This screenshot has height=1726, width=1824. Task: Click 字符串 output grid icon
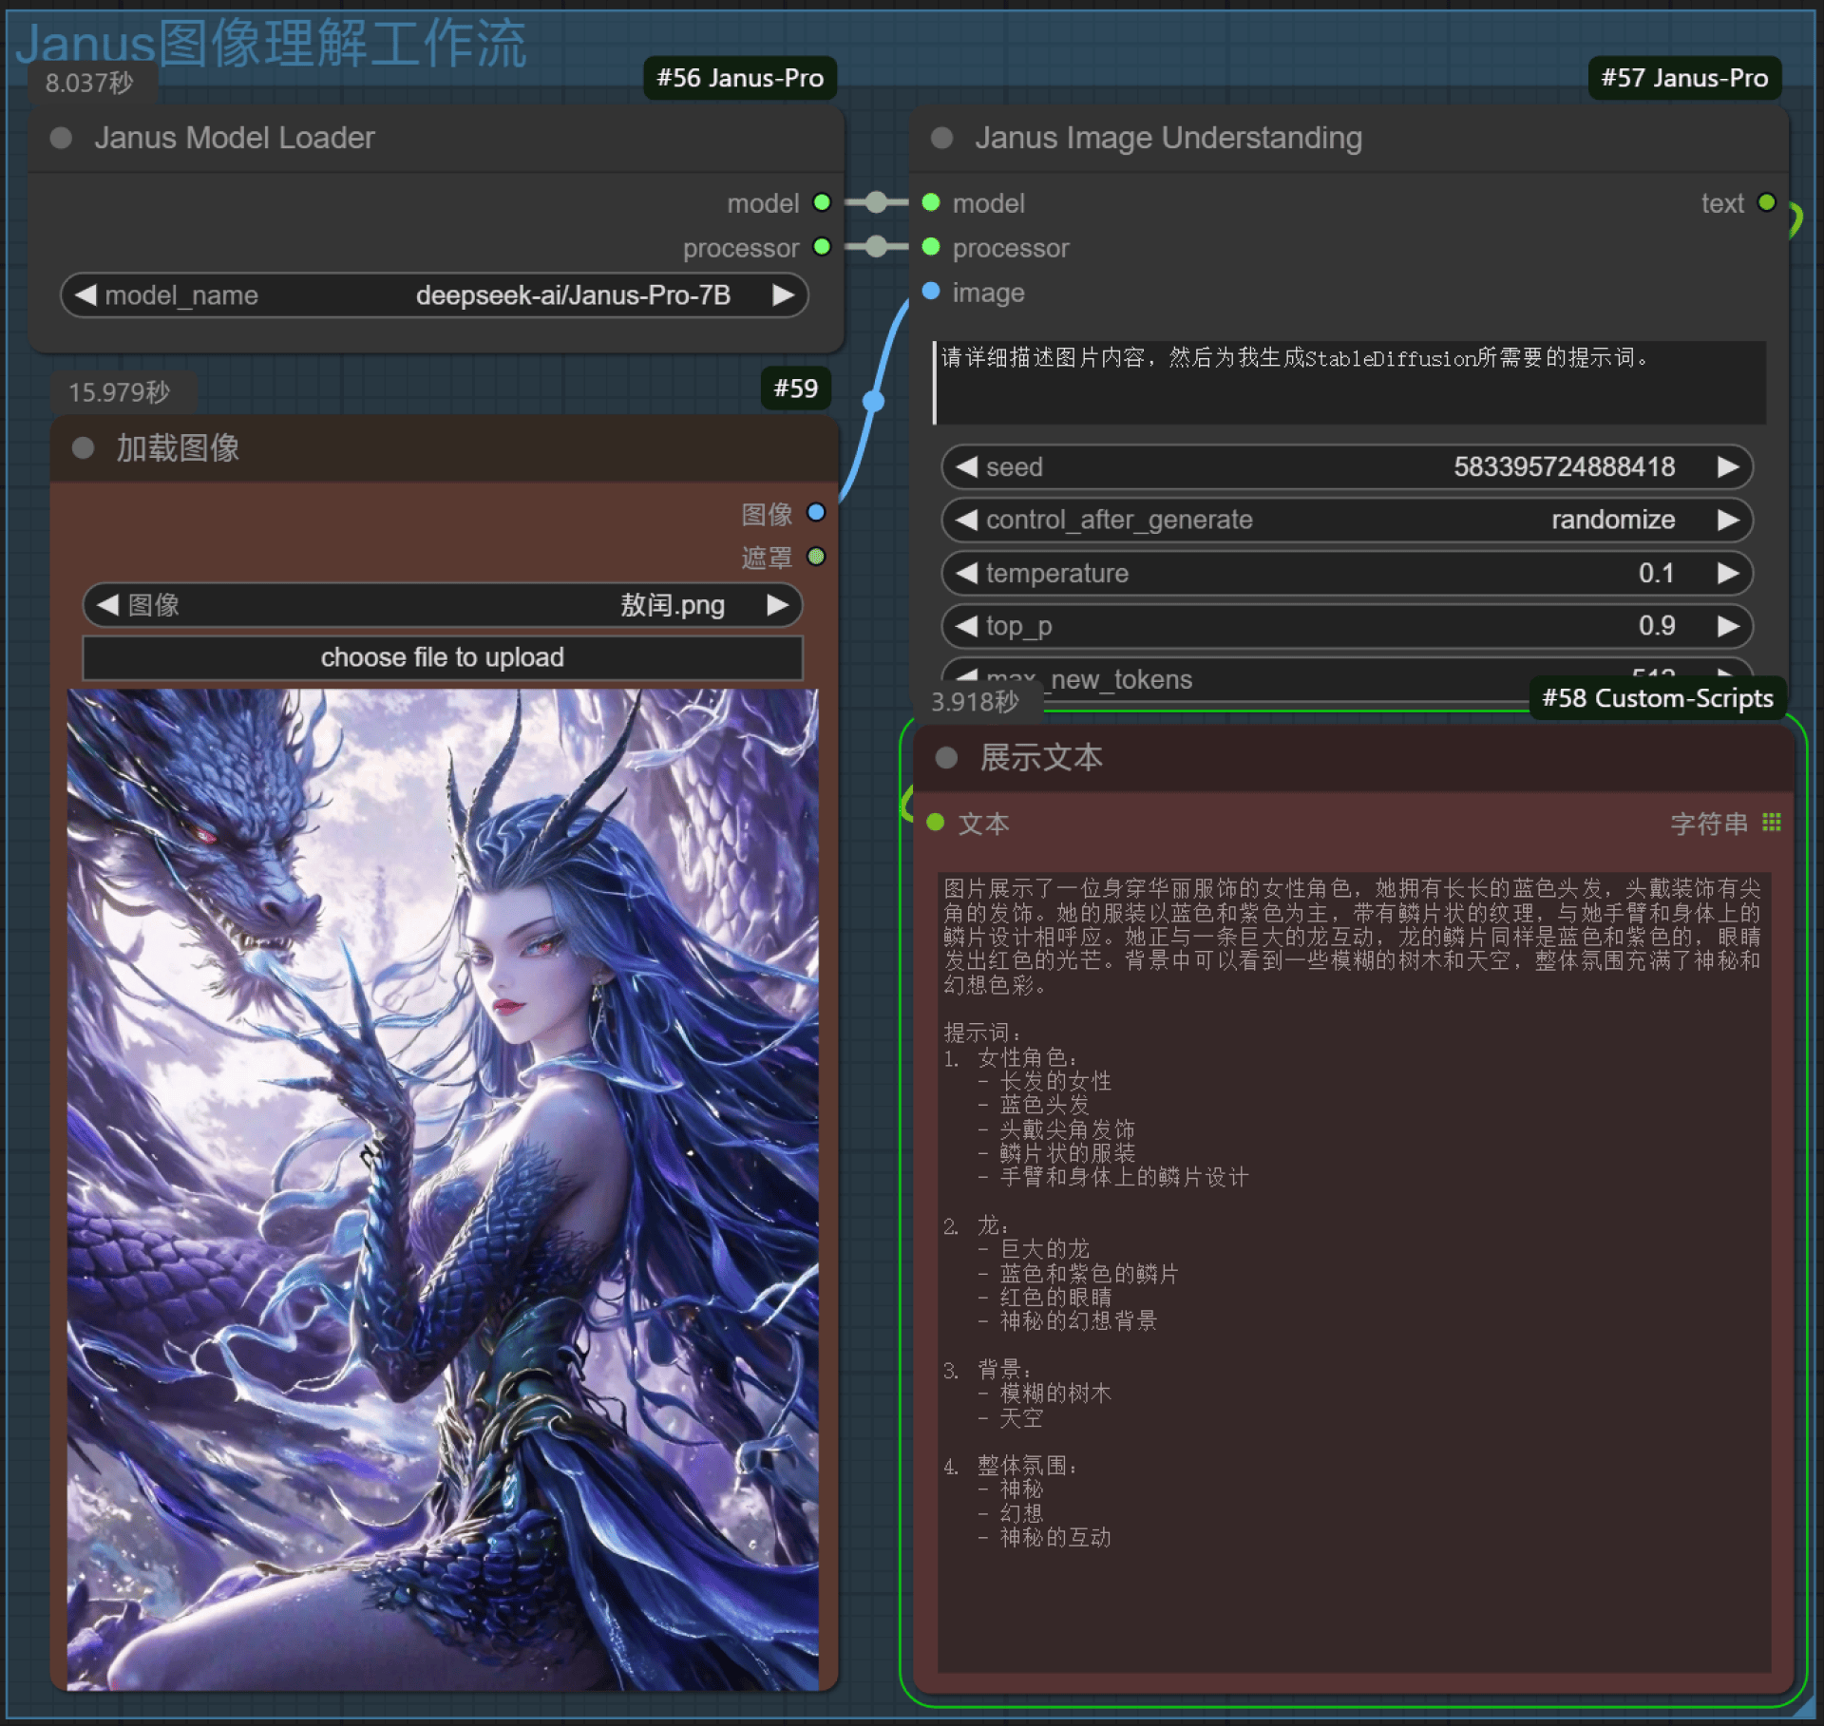[x=1771, y=823]
